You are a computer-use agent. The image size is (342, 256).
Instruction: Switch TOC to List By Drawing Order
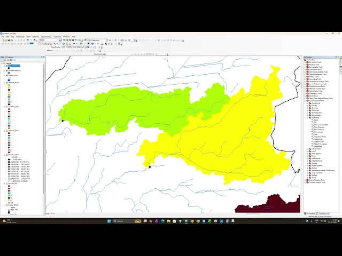click(x=2, y=60)
